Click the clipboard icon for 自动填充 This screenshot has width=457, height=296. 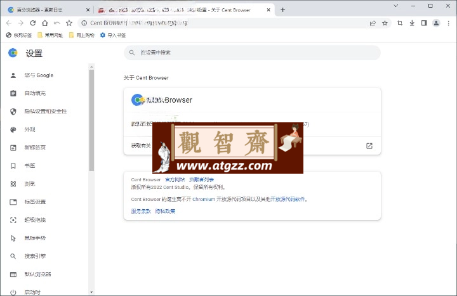(x=13, y=93)
